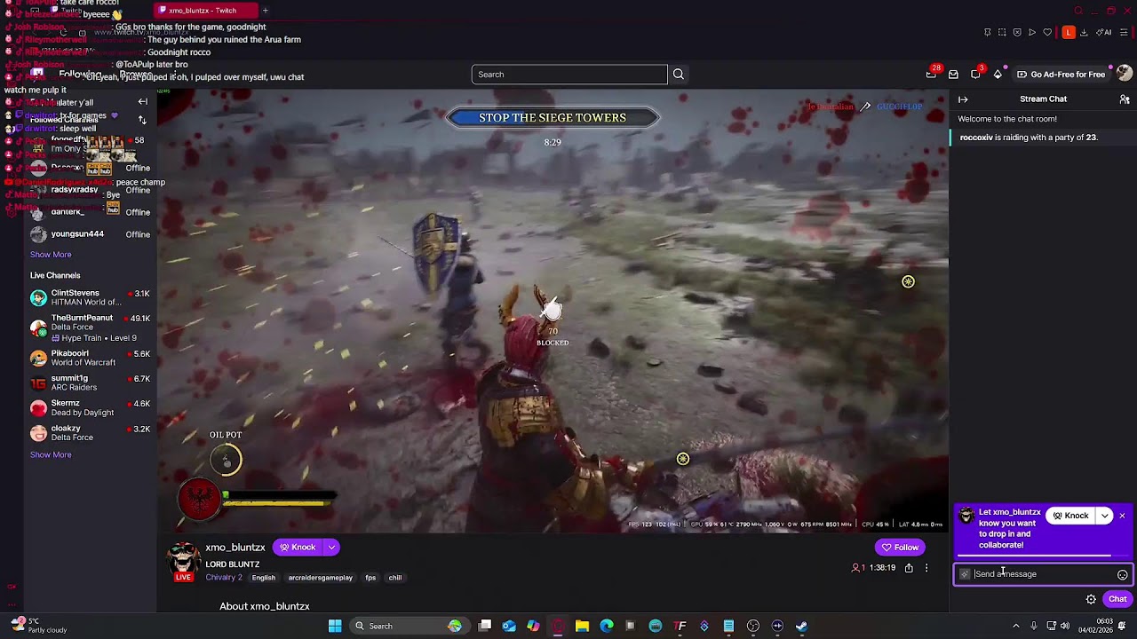Click the fps stream tag
Viewport: 1137px width, 639px height.
click(x=370, y=578)
